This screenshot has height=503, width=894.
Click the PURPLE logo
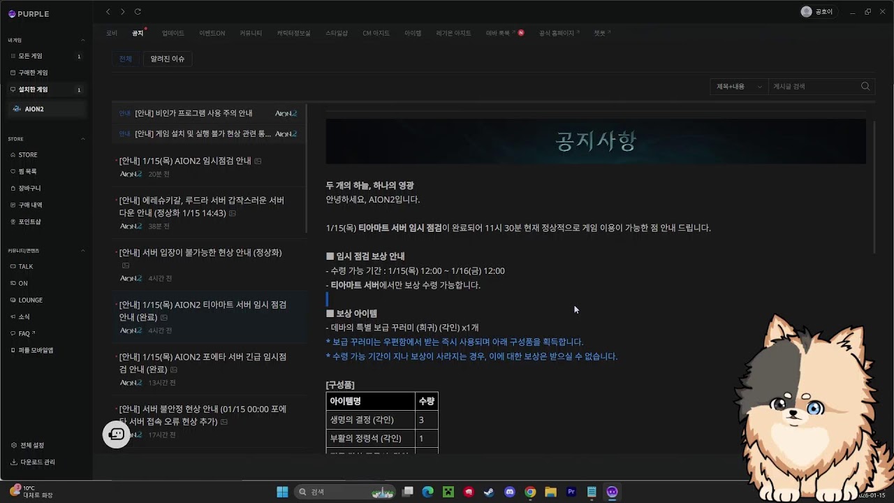tap(29, 14)
